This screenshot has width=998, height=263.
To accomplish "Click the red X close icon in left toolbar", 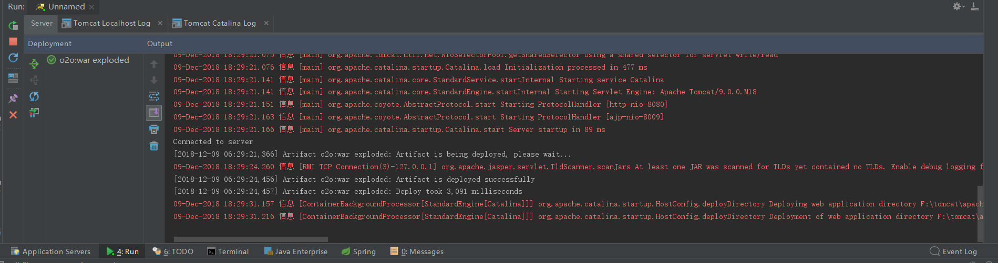I will point(13,115).
